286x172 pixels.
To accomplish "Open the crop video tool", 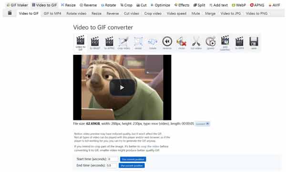I will [123, 43].
